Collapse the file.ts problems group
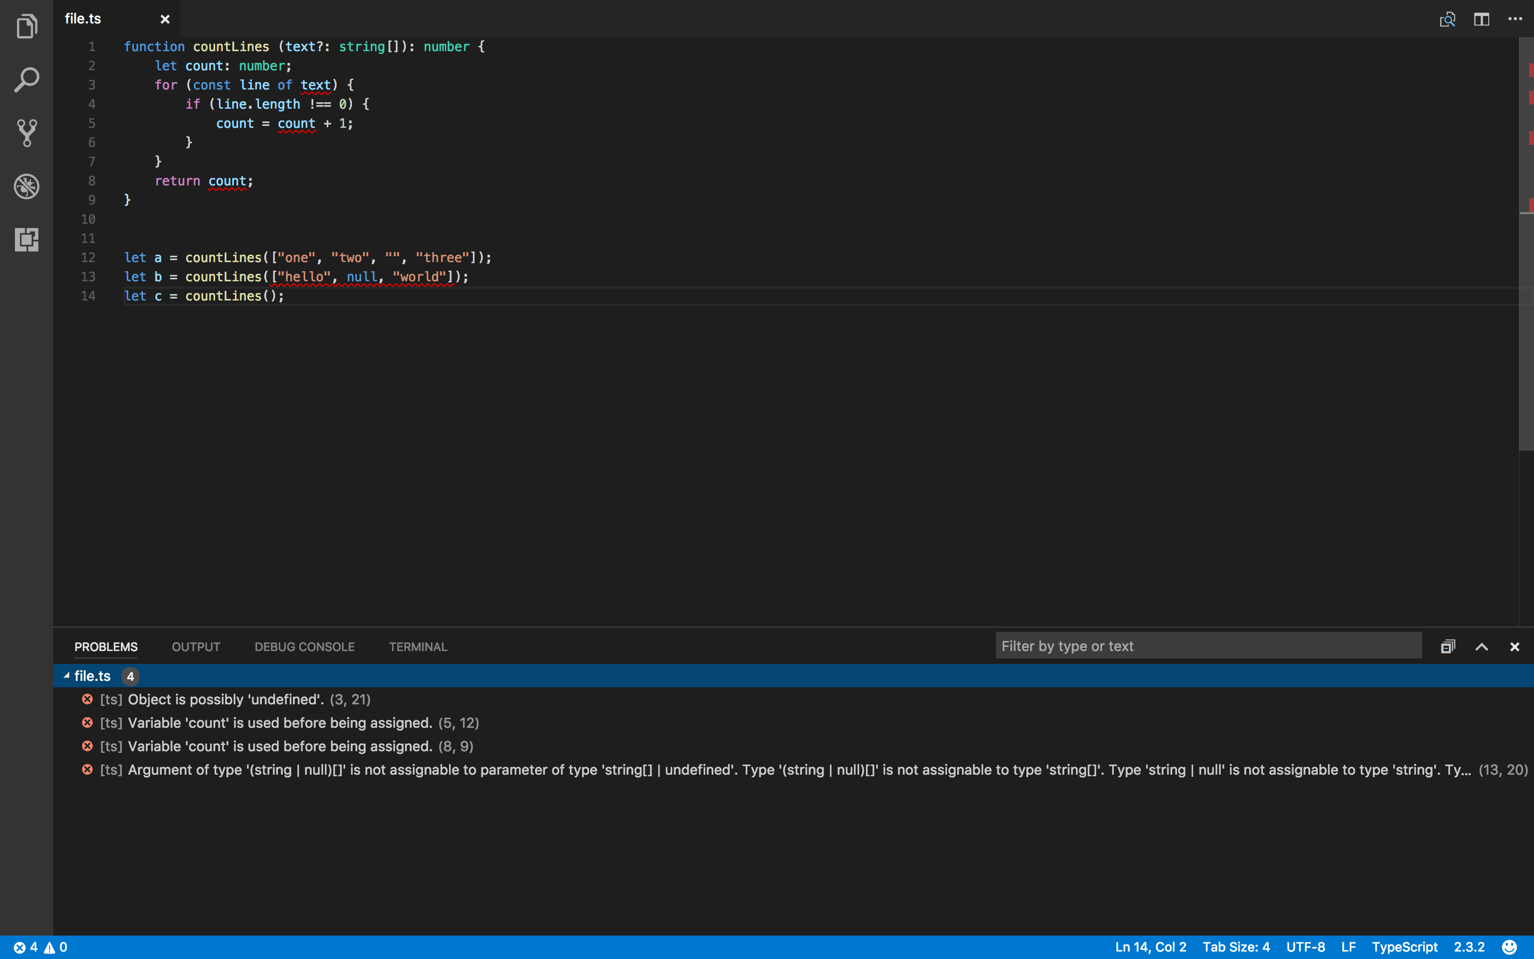1534x959 pixels. [x=67, y=676]
